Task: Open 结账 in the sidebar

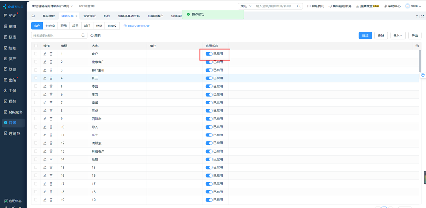Action: point(10,48)
